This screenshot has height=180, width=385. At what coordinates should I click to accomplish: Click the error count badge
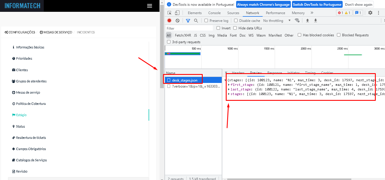pyautogui.click(x=340, y=13)
